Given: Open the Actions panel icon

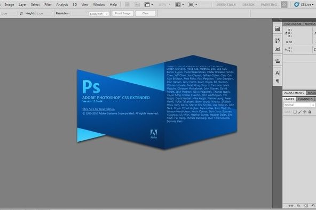Looking at the screenshot, I should coord(278,49).
